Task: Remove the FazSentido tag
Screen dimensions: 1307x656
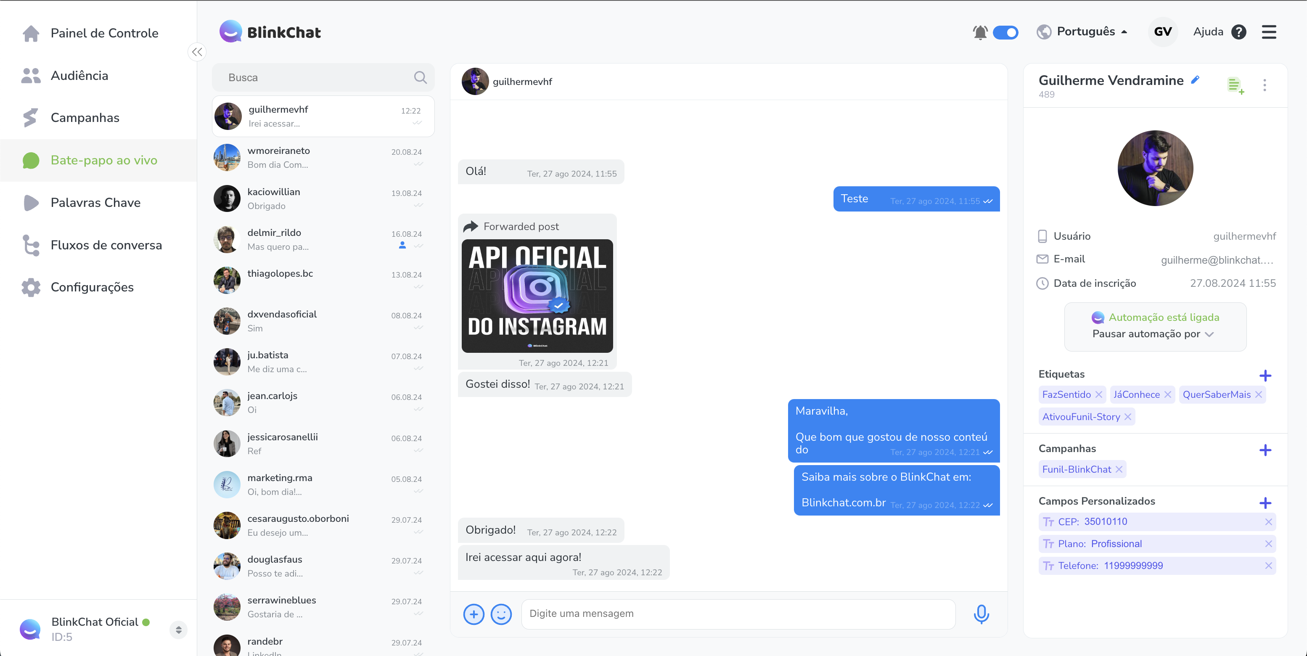Action: [1099, 394]
